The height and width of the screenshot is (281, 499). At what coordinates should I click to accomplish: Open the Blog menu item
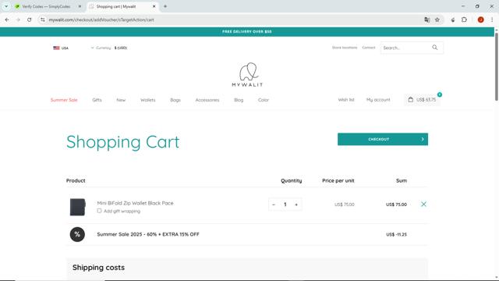(239, 100)
